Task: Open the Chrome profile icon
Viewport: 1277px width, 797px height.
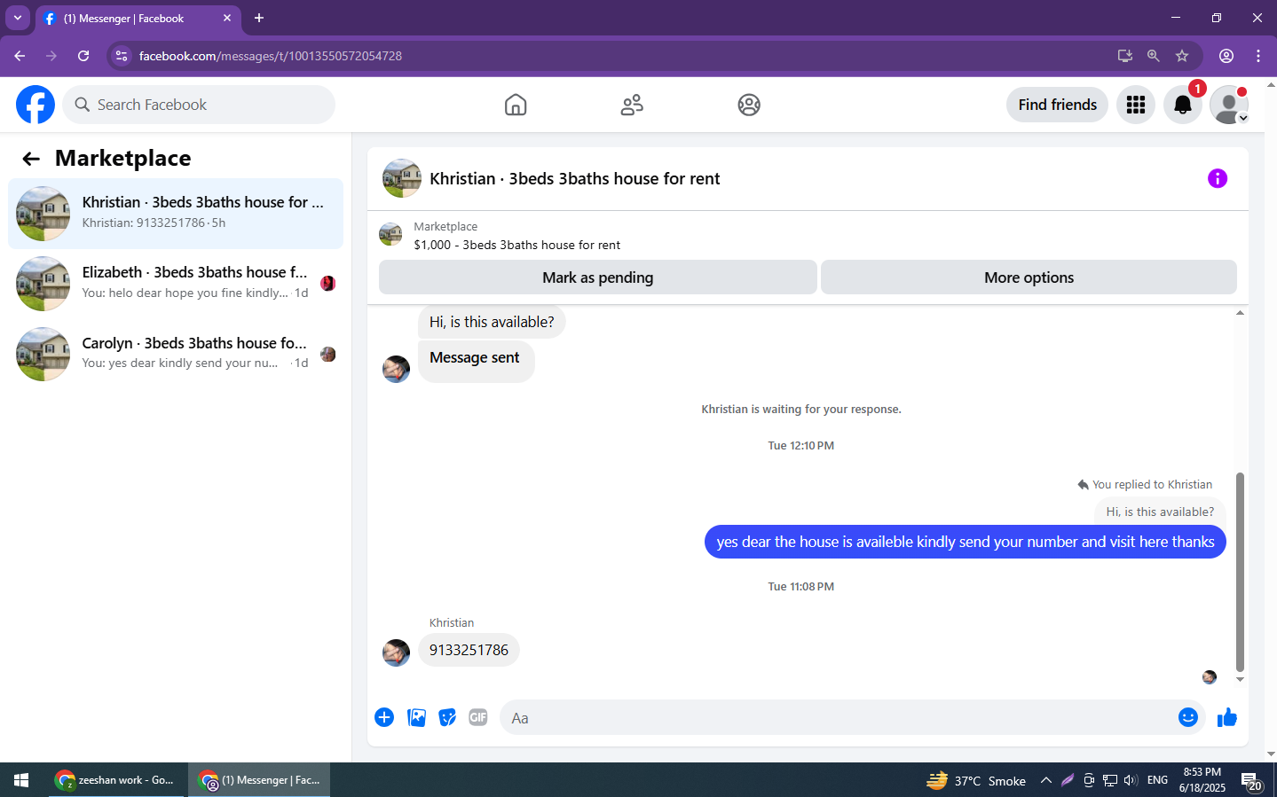Action: 1226,56
